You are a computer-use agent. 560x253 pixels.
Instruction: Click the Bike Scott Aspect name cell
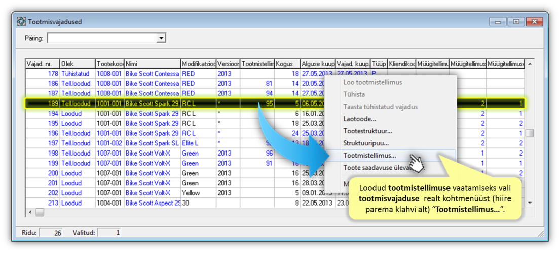[153, 203]
